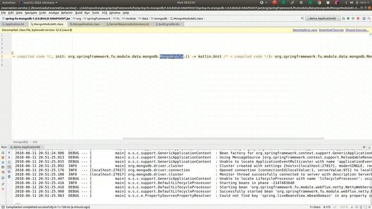Screen dimensions: 372x209
Task: Select the mongodb breadcrumb folder
Action: coord(159,19)
